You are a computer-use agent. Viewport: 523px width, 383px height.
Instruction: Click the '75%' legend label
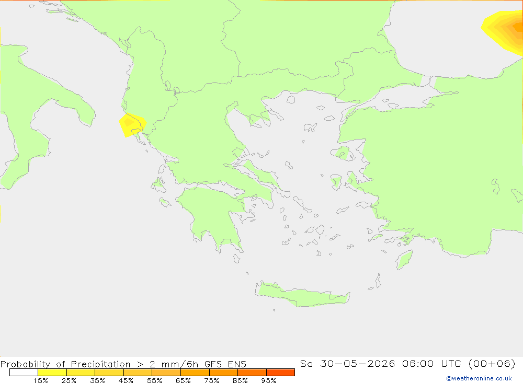[x=211, y=380]
